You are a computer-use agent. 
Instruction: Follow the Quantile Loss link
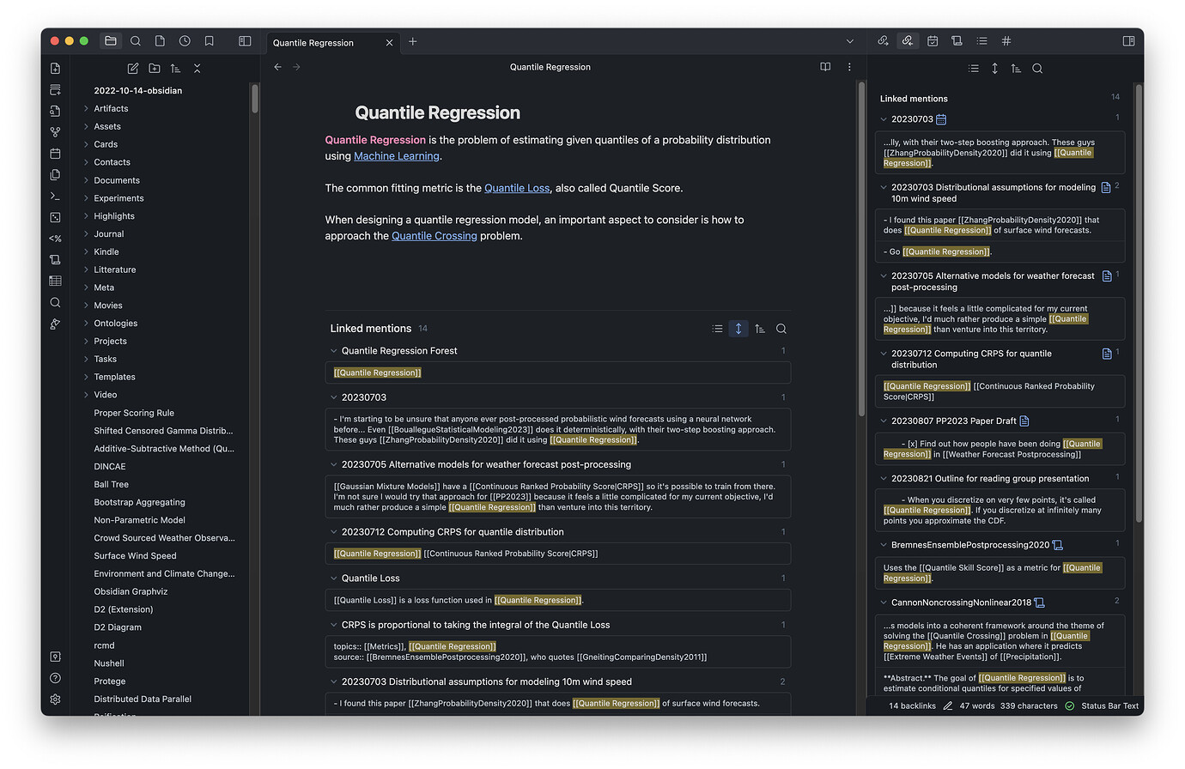[517, 187]
